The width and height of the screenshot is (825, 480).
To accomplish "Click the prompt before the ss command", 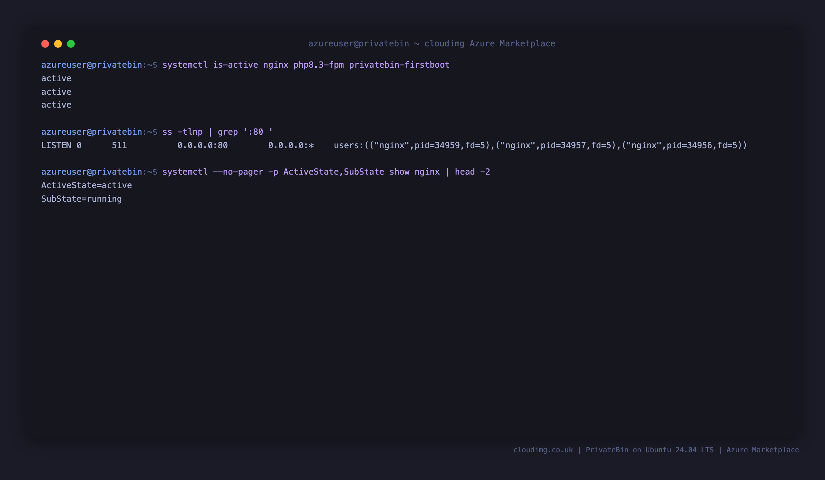I will (99, 132).
